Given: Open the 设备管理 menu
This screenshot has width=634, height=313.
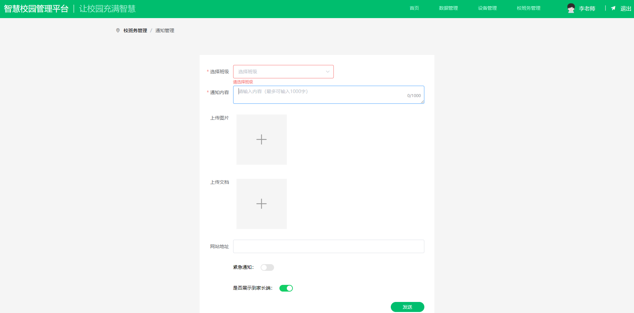Looking at the screenshot, I should click(487, 8).
